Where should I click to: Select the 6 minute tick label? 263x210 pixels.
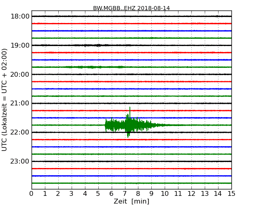111,194
